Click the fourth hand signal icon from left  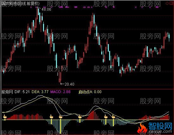click(x=80, y=116)
